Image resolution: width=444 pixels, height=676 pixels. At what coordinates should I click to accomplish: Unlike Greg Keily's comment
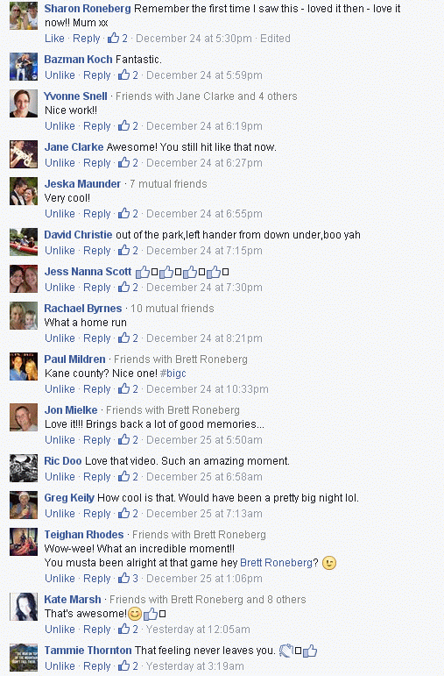coord(60,514)
